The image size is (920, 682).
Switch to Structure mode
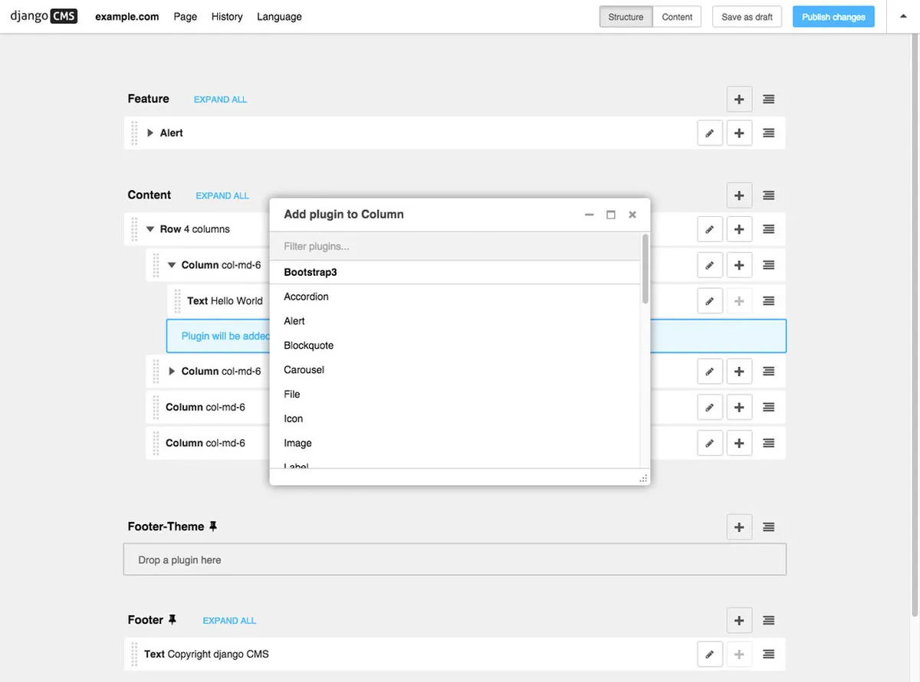click(626, 17)
